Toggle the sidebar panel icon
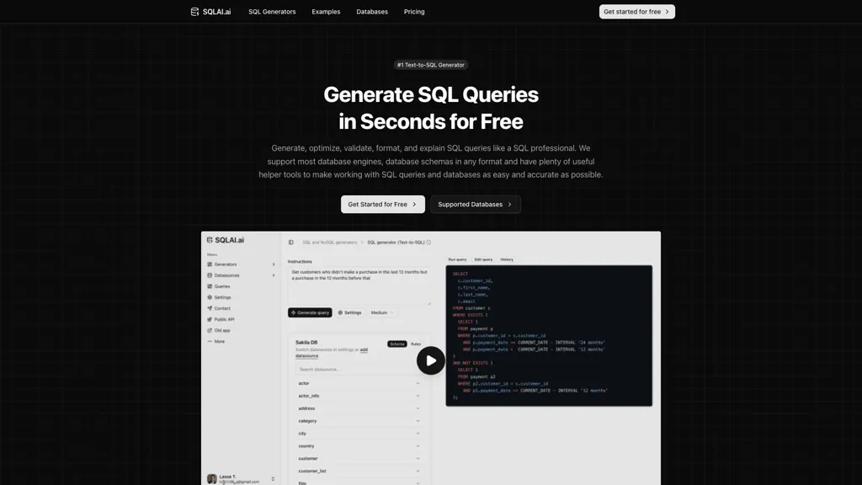Image resolution: width=862 pixels, height=485 pixels. 290,242
